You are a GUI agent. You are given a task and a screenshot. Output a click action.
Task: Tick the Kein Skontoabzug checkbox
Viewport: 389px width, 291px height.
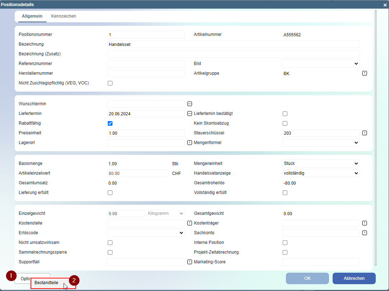pos(285,123)
